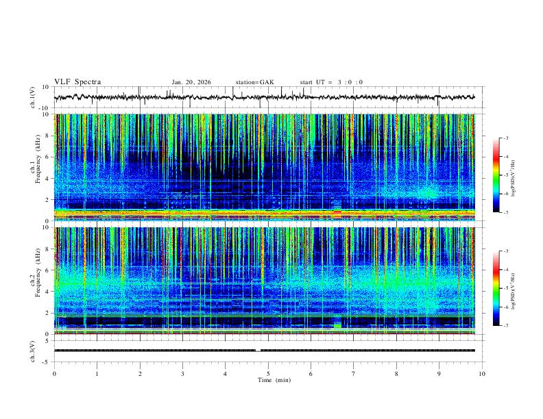The height and width of the screenshot is (419, 543).
Task: Click the ch.2 spectrogram panel
Action: click(265, 281)
